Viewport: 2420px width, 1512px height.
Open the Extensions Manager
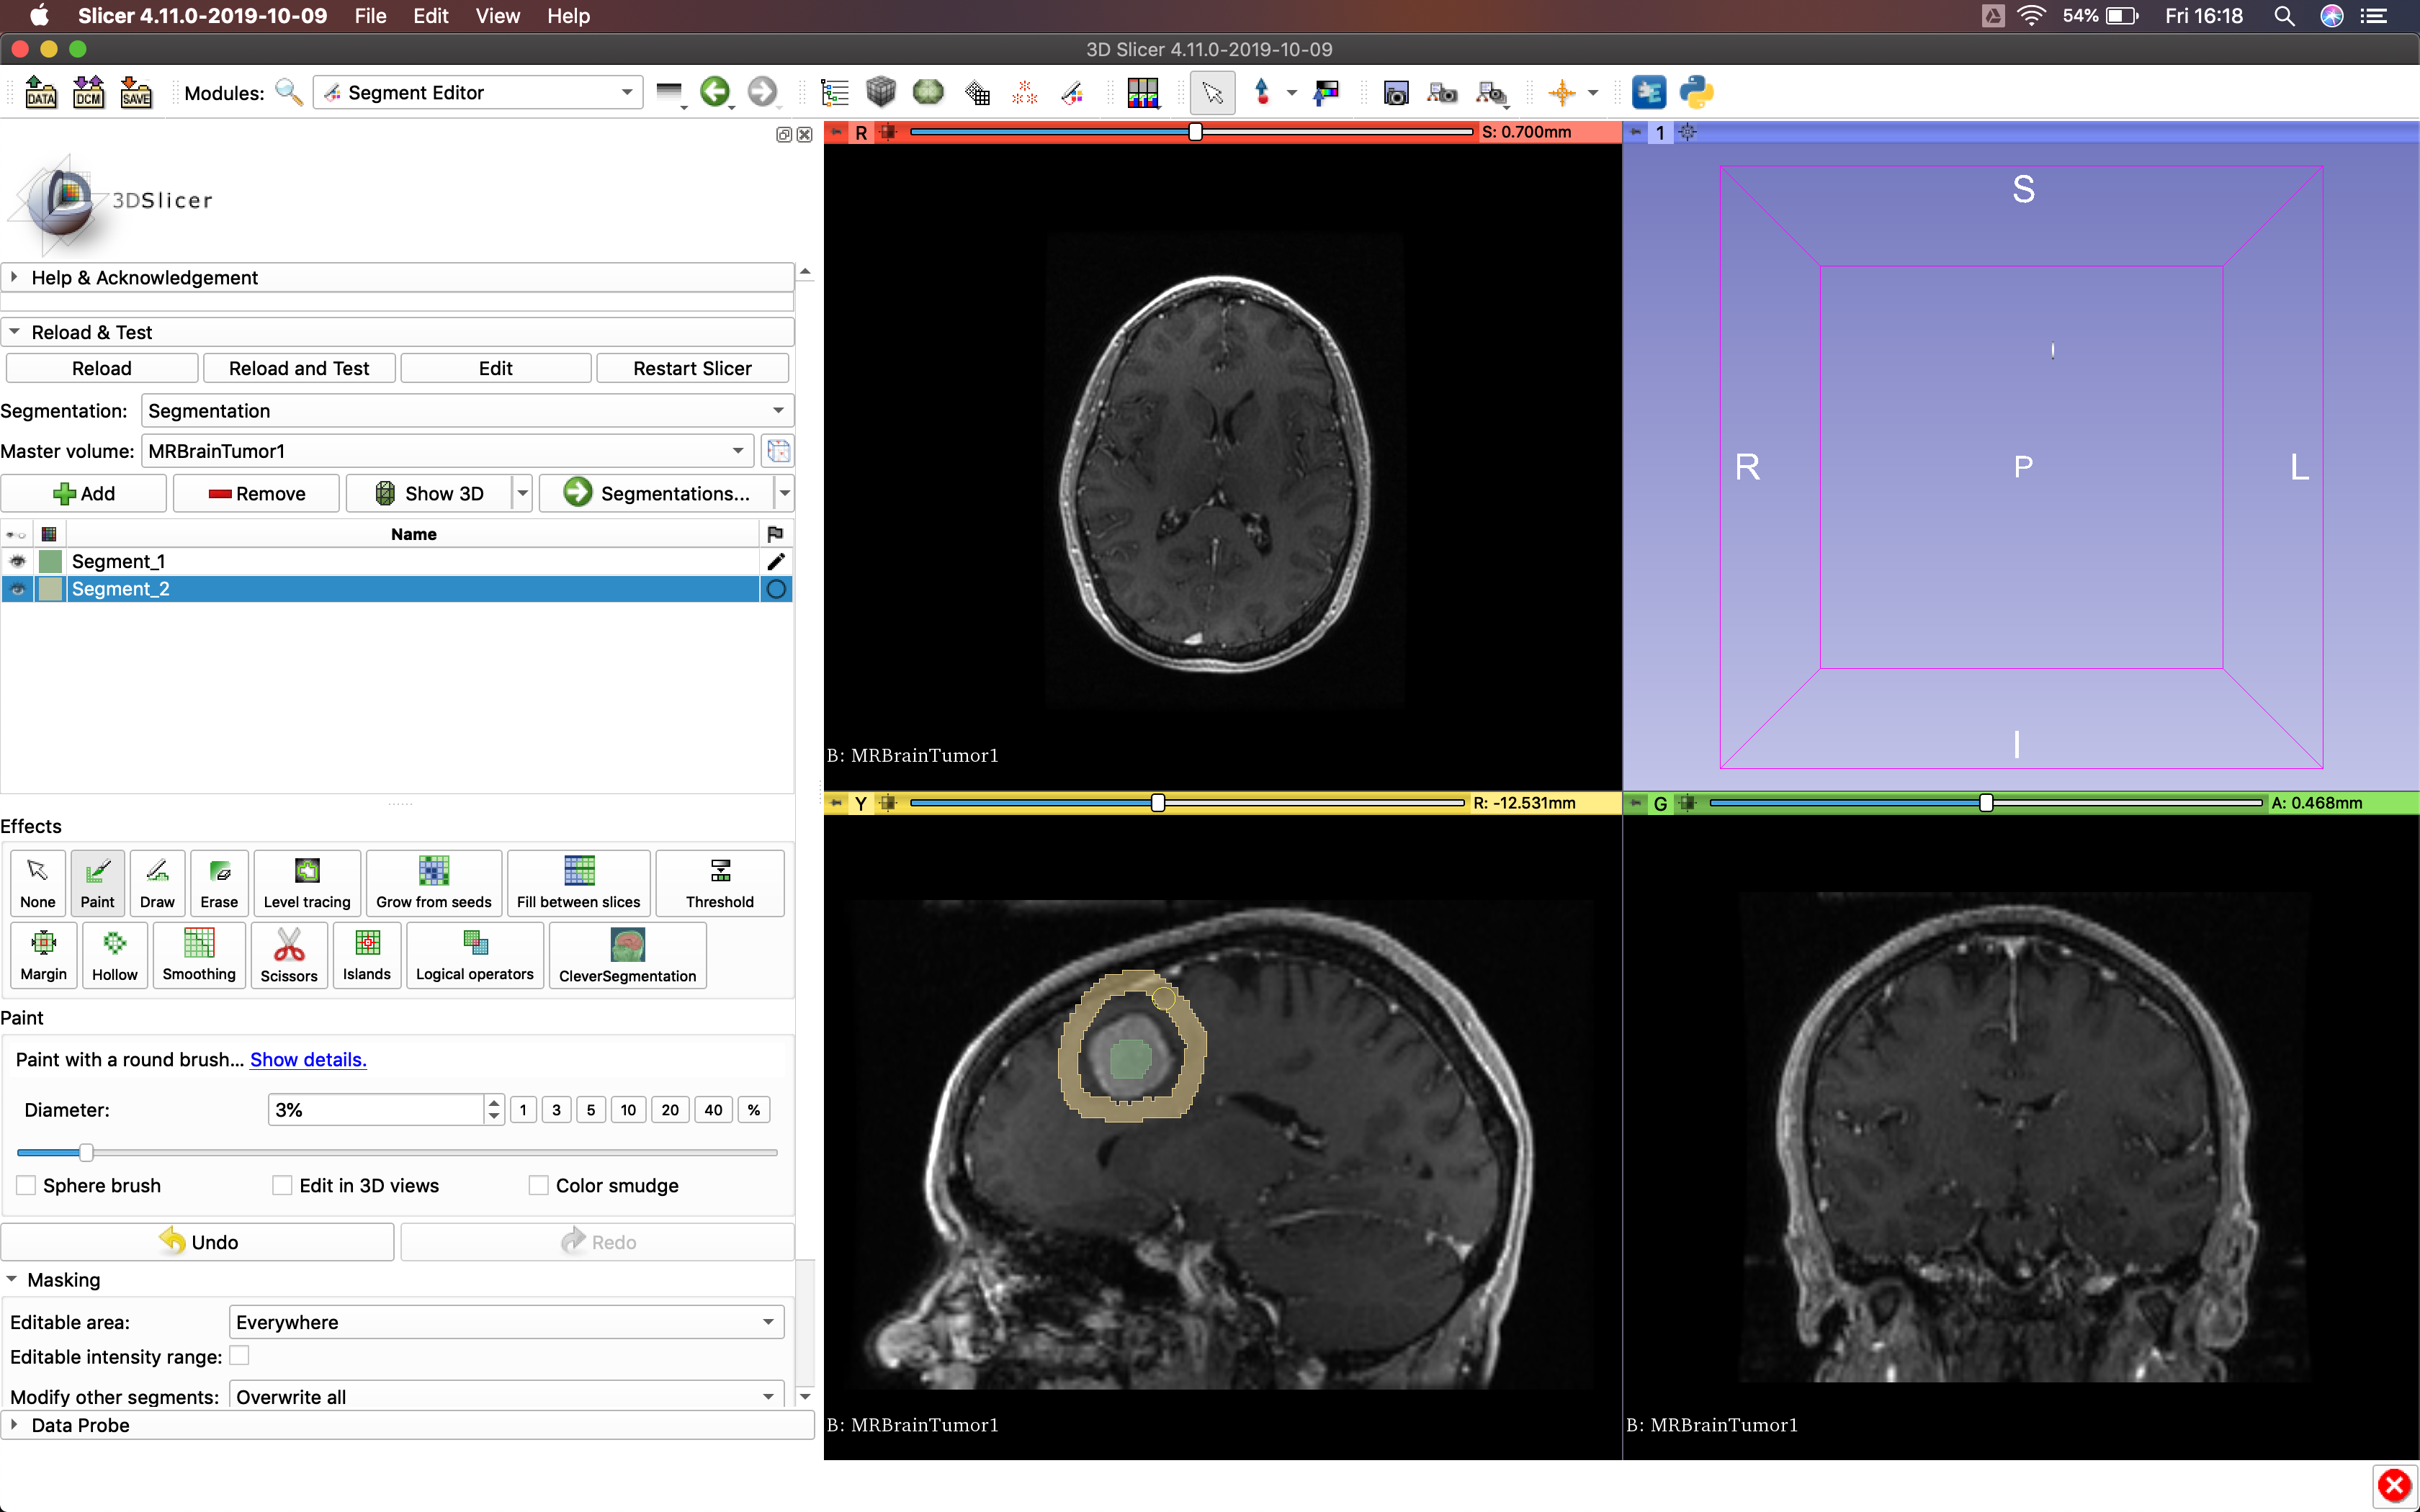point(1650,92)
